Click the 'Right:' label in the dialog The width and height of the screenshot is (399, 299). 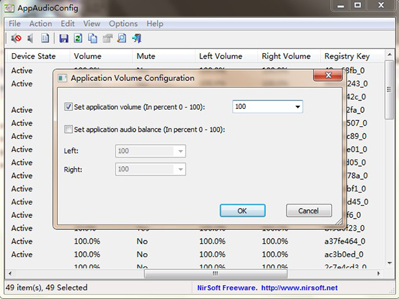(73, 169)
